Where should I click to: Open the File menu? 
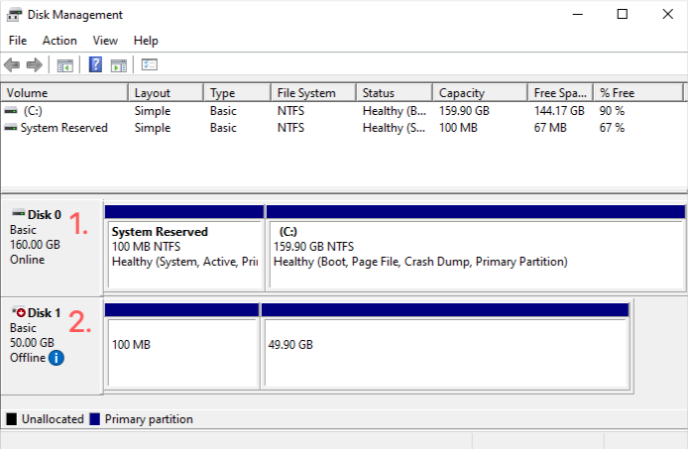(18, 41)
